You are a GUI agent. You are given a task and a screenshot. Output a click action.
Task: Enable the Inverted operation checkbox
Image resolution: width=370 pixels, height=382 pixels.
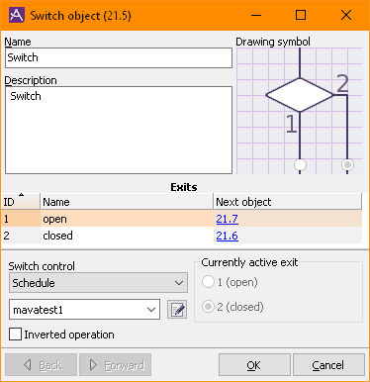[16, 334]
